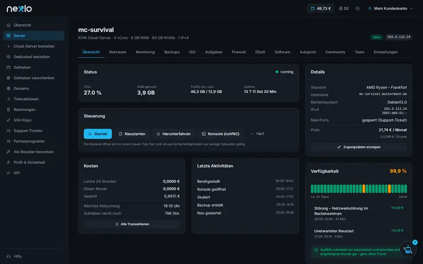This screenshot has height=264, width=423.
Task: Open the chatbot assistant bubble
Action: [x=408, y=249]
